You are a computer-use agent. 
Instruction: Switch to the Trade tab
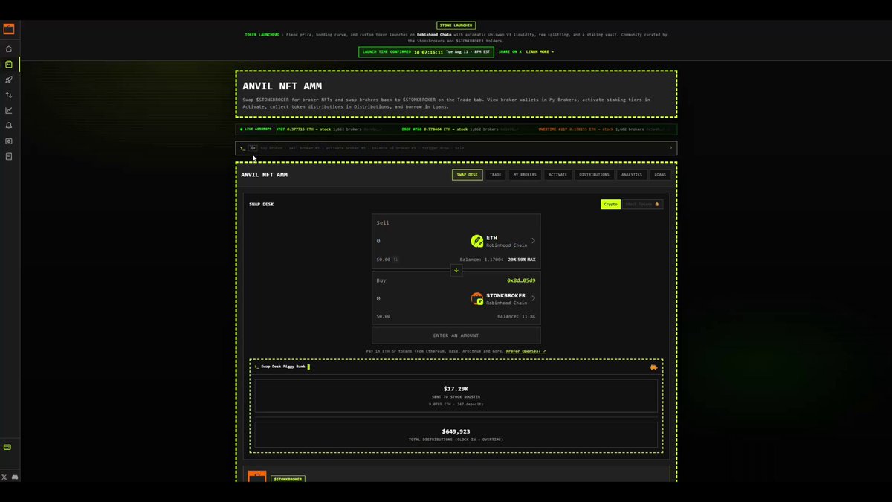[x=495, y=175]
